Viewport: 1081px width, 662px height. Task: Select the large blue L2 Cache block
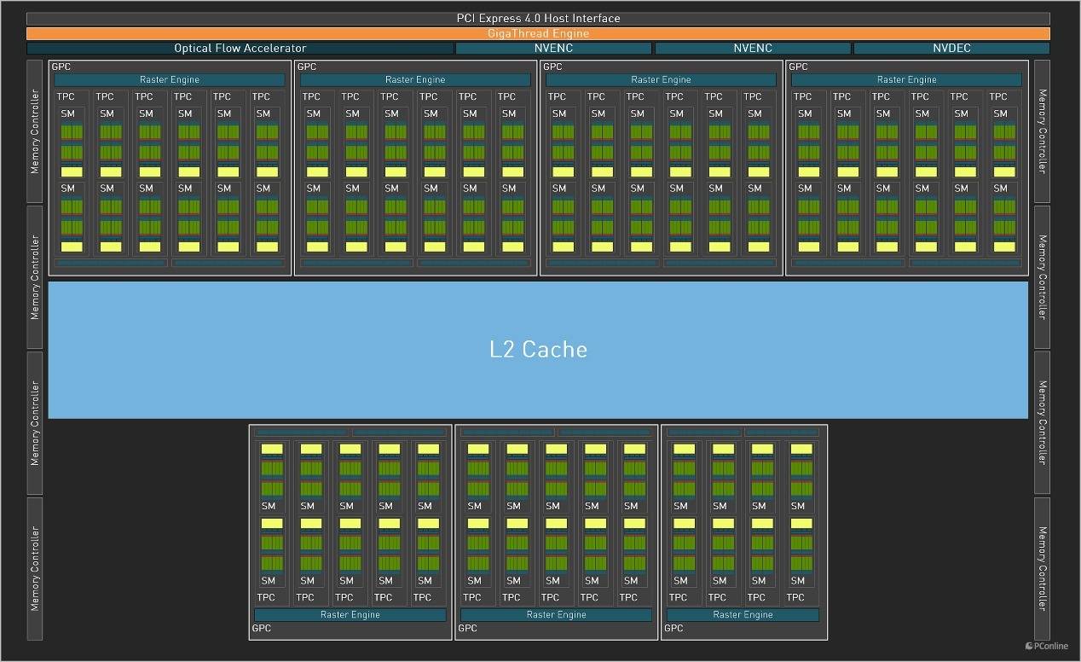(538, 350)
